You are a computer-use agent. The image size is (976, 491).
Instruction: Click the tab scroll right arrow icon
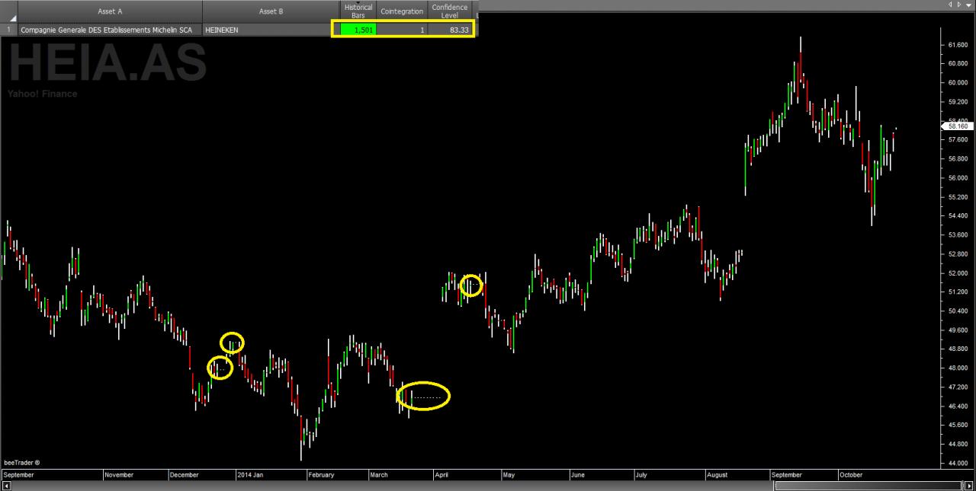tap(959, 5)
